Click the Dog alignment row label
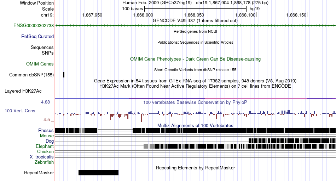 pyautogui.click(x=50, y=141)
